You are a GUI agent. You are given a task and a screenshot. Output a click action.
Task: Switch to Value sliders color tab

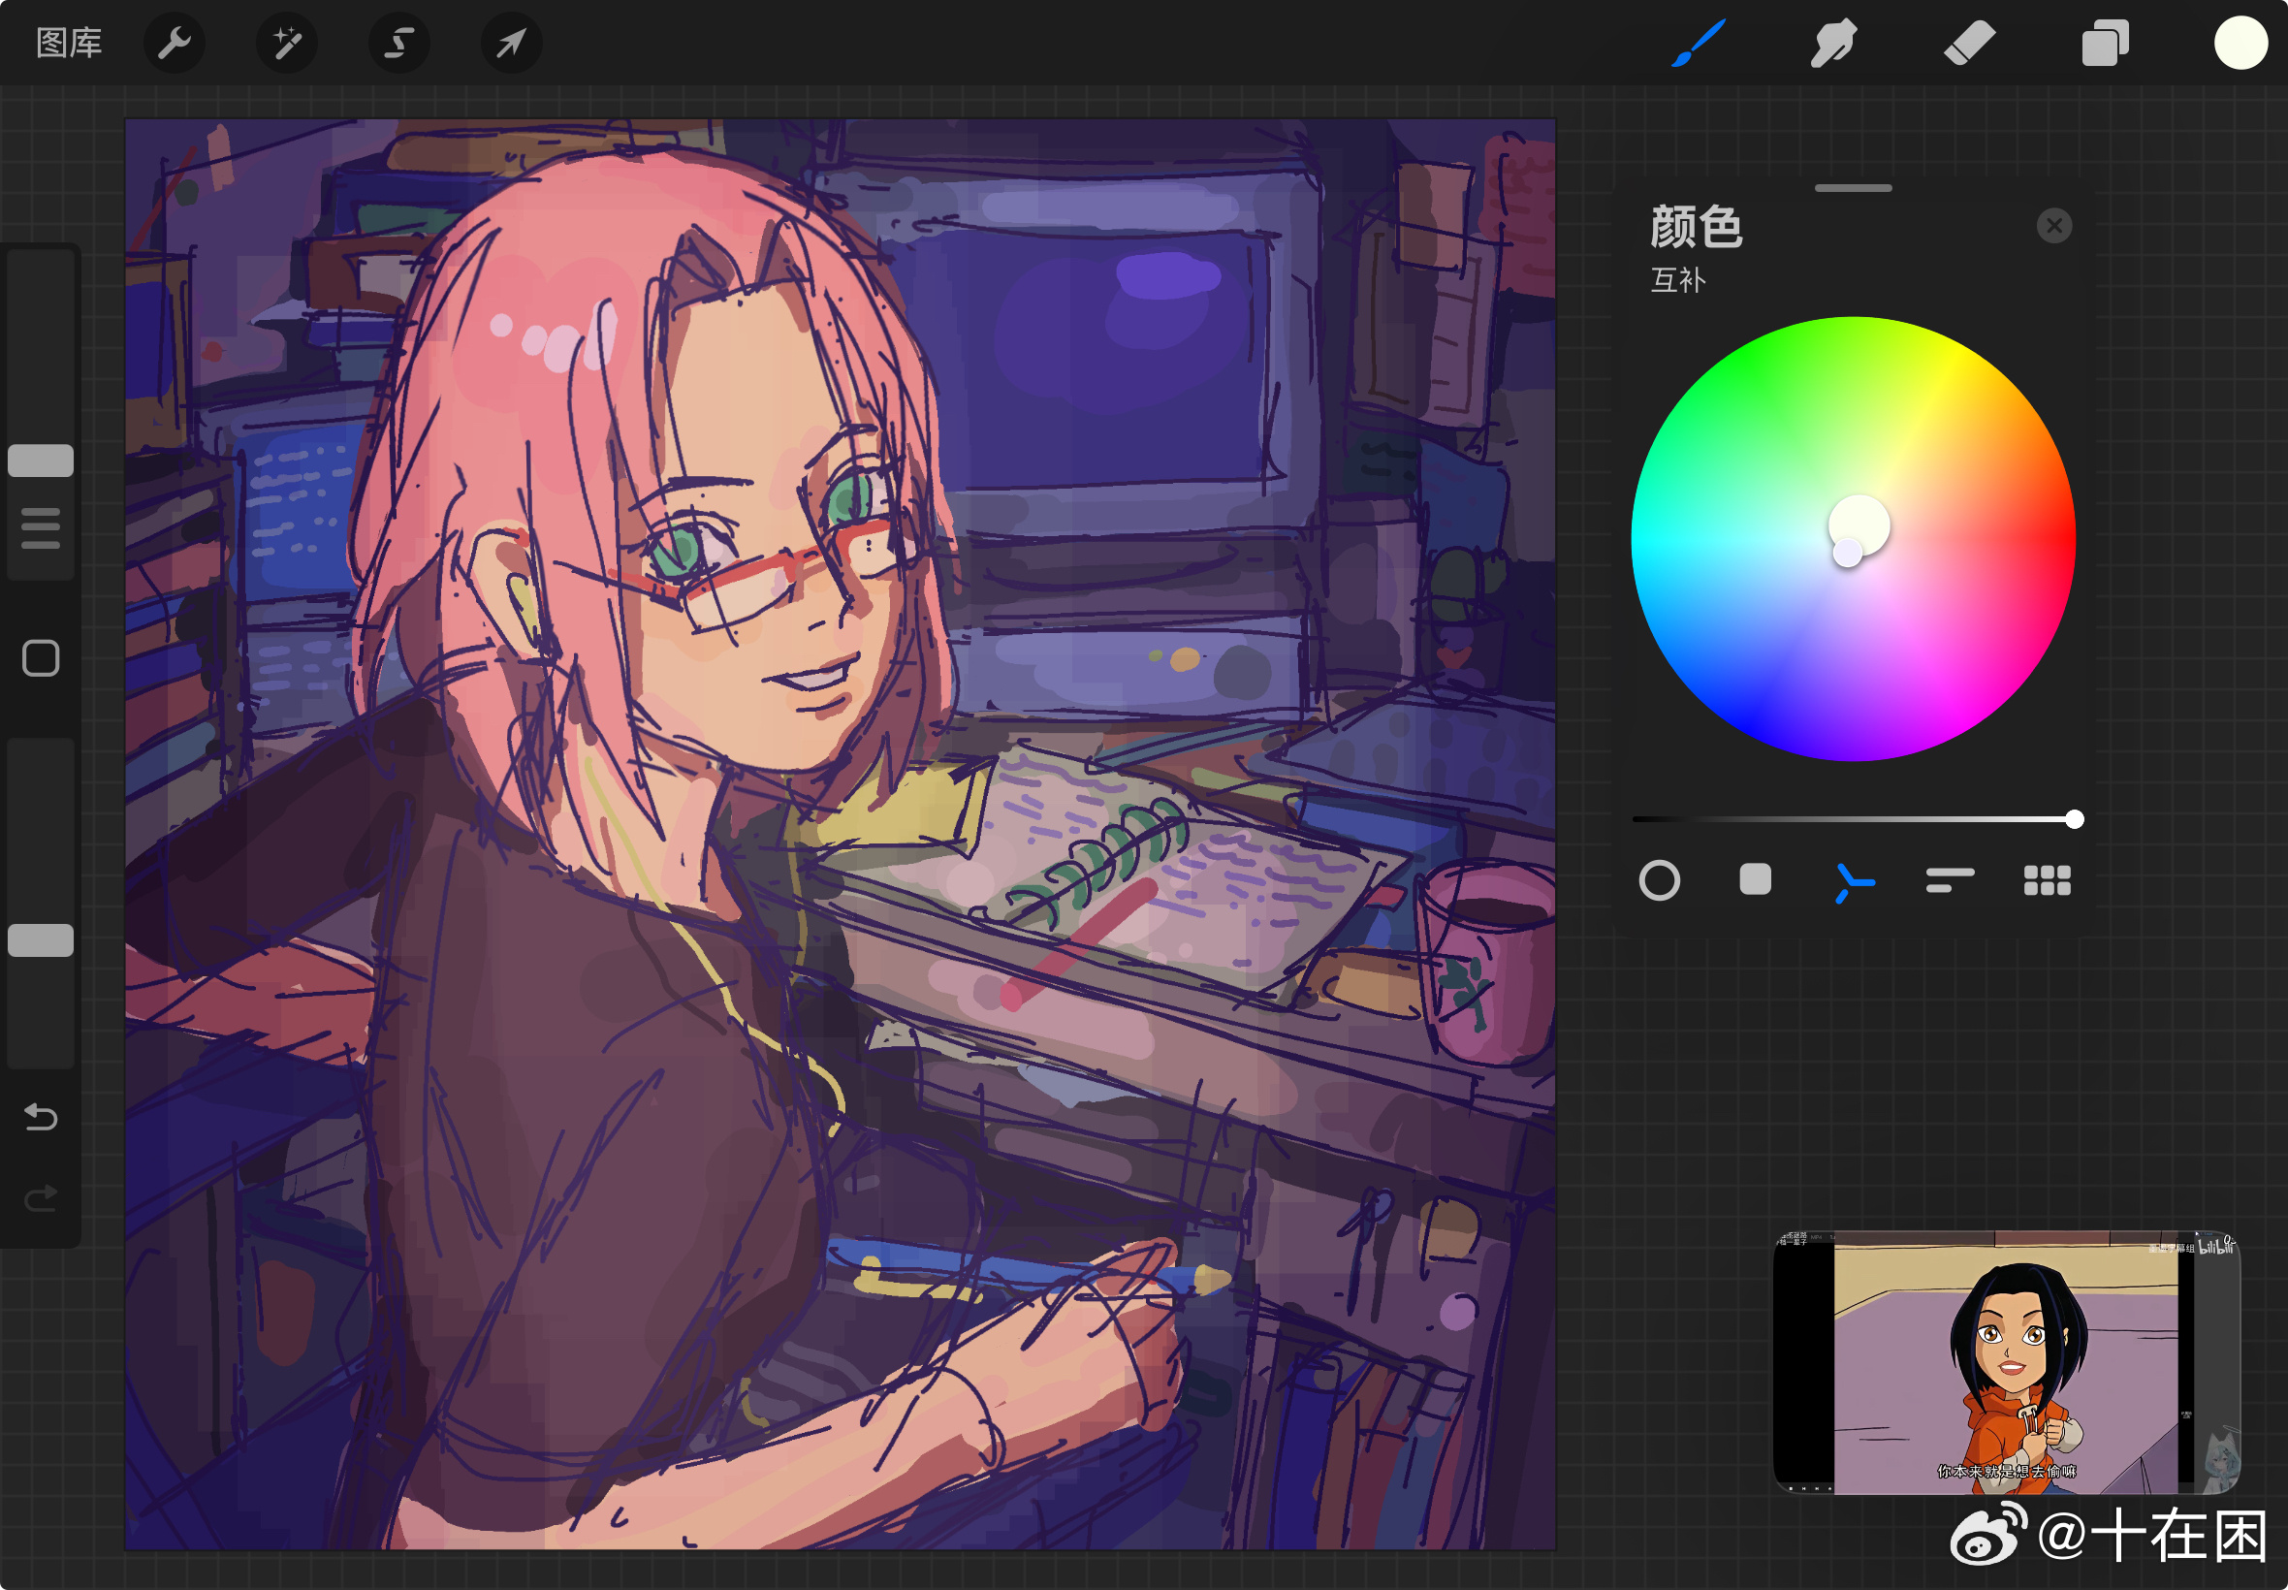click(x=1950, y=880)
